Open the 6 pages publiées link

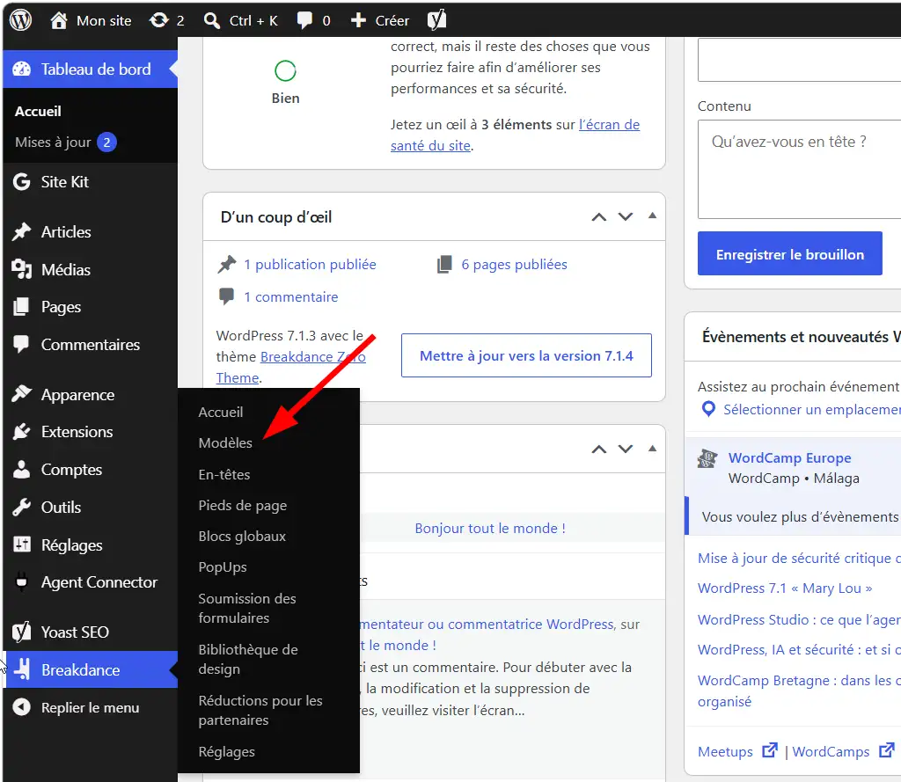pos(514,264)
